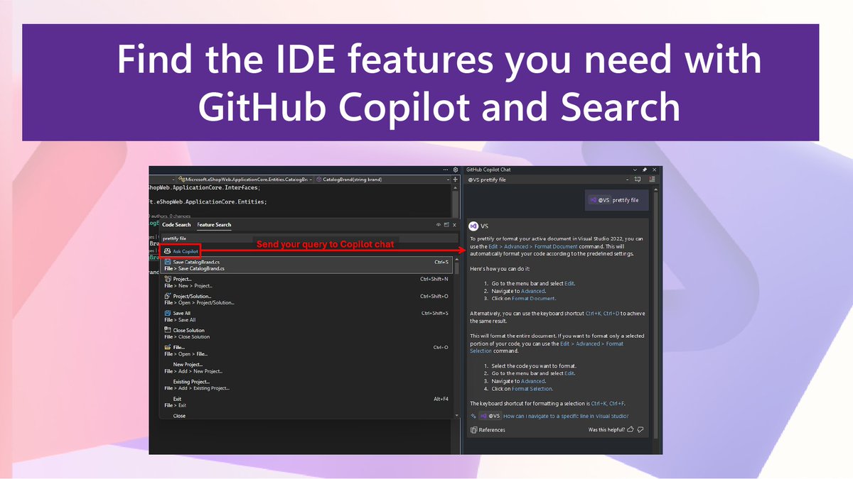Click the Close Solution icon
Image resolution: width=853 pixels, height=479 pixels.
[168, 330]
